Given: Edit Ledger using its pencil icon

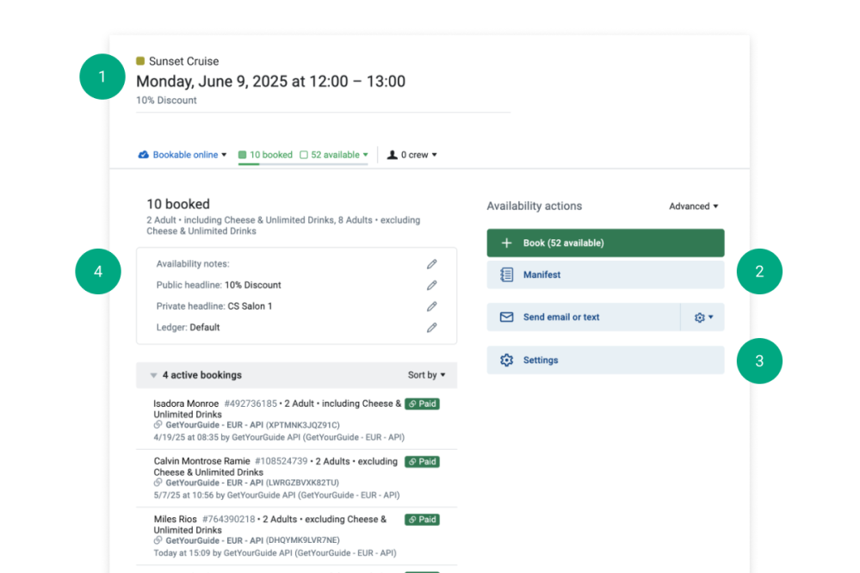Looking at the screenshot, I should click(x=431, y=327).
